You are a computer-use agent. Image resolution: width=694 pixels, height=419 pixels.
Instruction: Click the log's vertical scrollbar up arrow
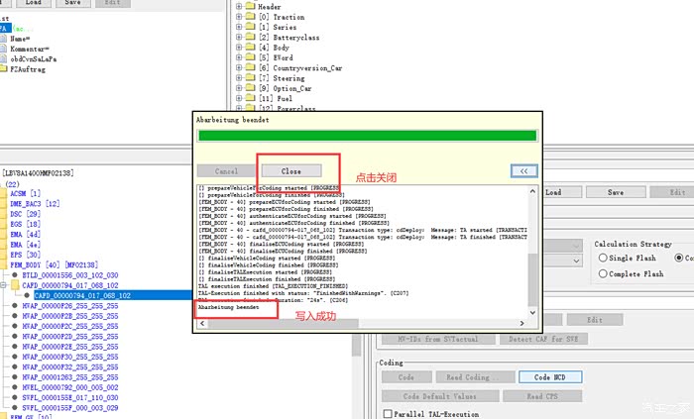tap(532, 191)
